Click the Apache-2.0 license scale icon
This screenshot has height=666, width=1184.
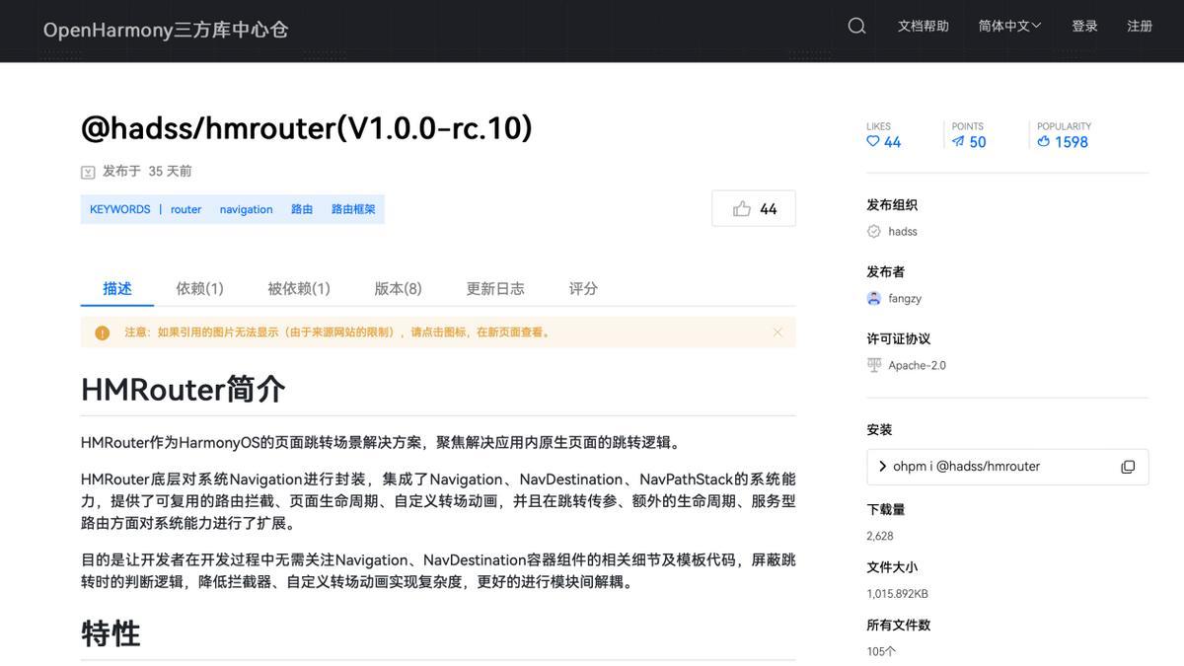[x=873, y=365]
